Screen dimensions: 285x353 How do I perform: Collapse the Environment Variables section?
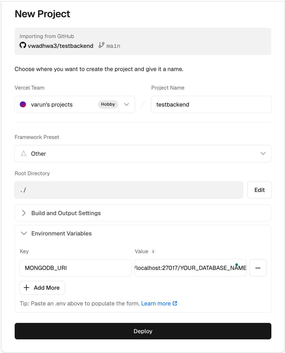[24, 233]
